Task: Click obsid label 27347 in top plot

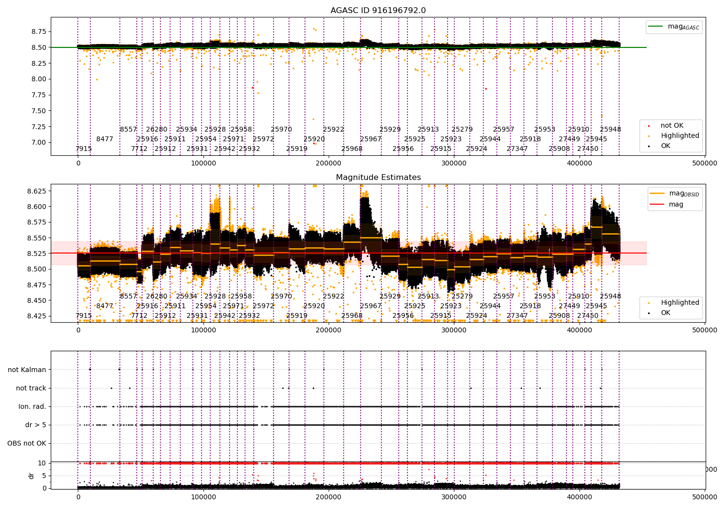Action: 517,149
